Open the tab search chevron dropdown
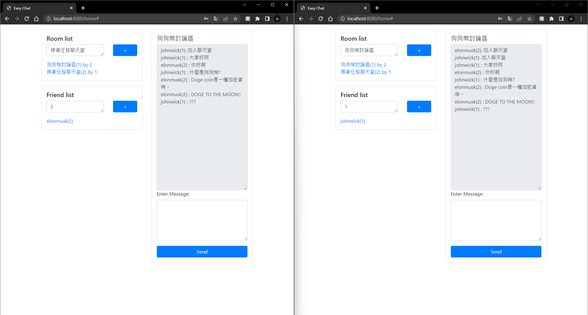Viewport: 588px width, 315px height. 244,5
